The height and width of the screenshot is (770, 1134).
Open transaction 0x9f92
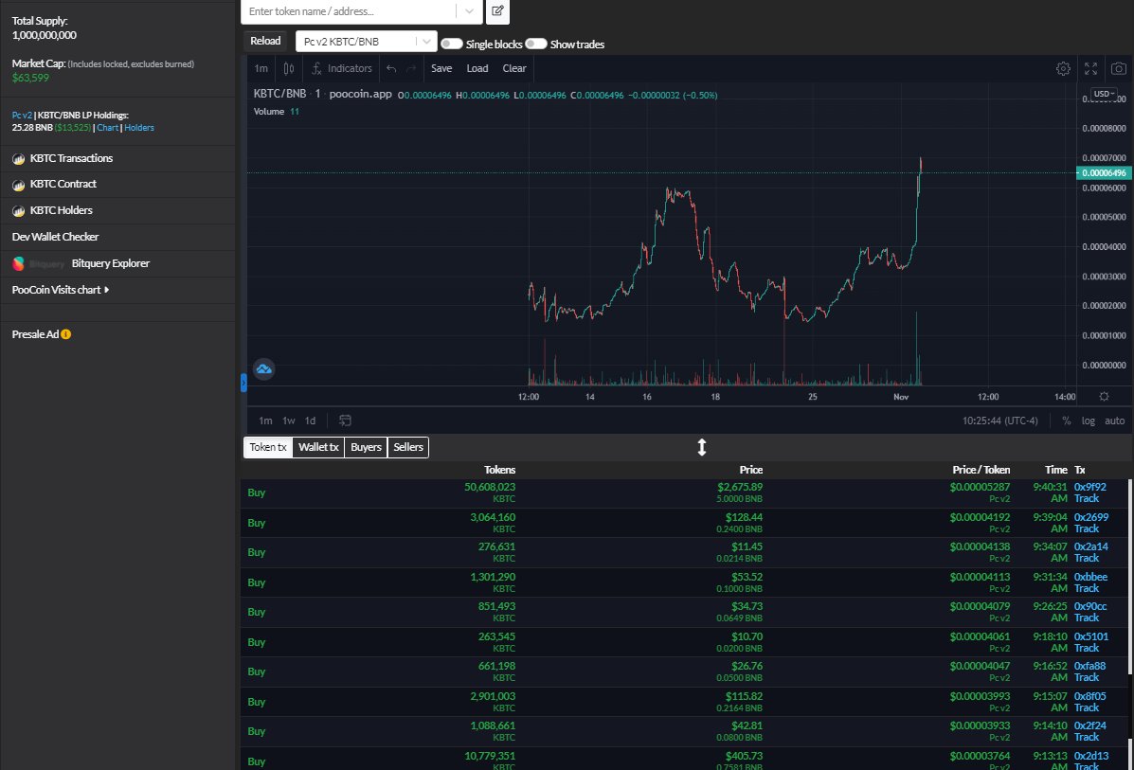point(1089,488)
